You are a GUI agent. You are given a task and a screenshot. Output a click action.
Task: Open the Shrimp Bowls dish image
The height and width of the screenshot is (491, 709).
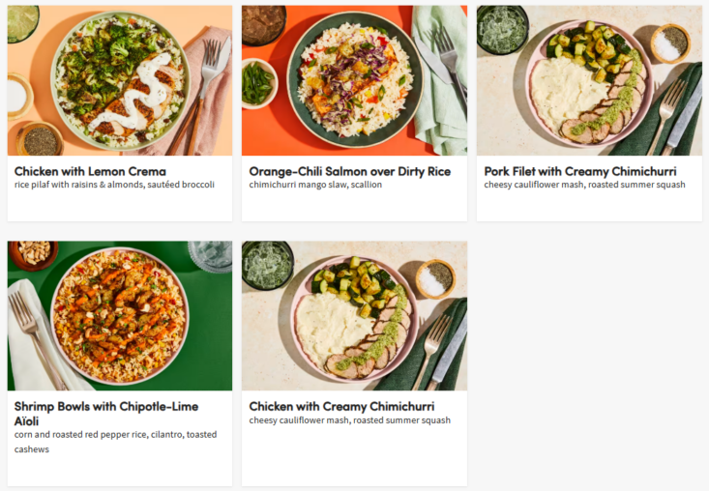tap(120, 315)
